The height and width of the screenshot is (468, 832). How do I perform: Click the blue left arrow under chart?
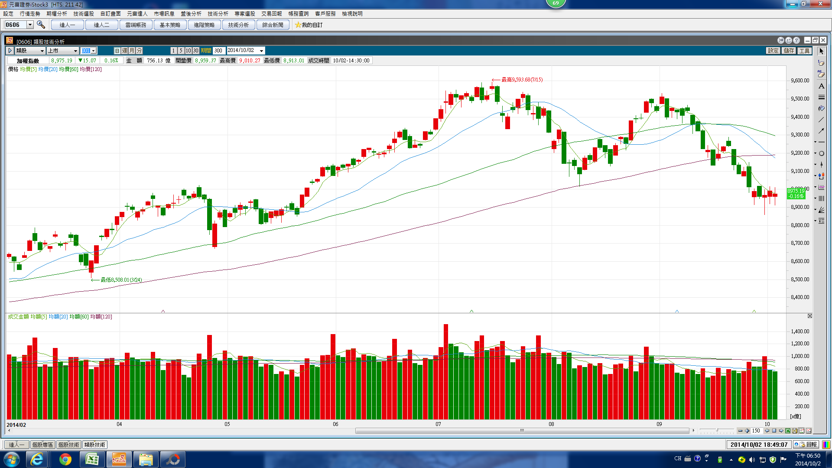767,431
